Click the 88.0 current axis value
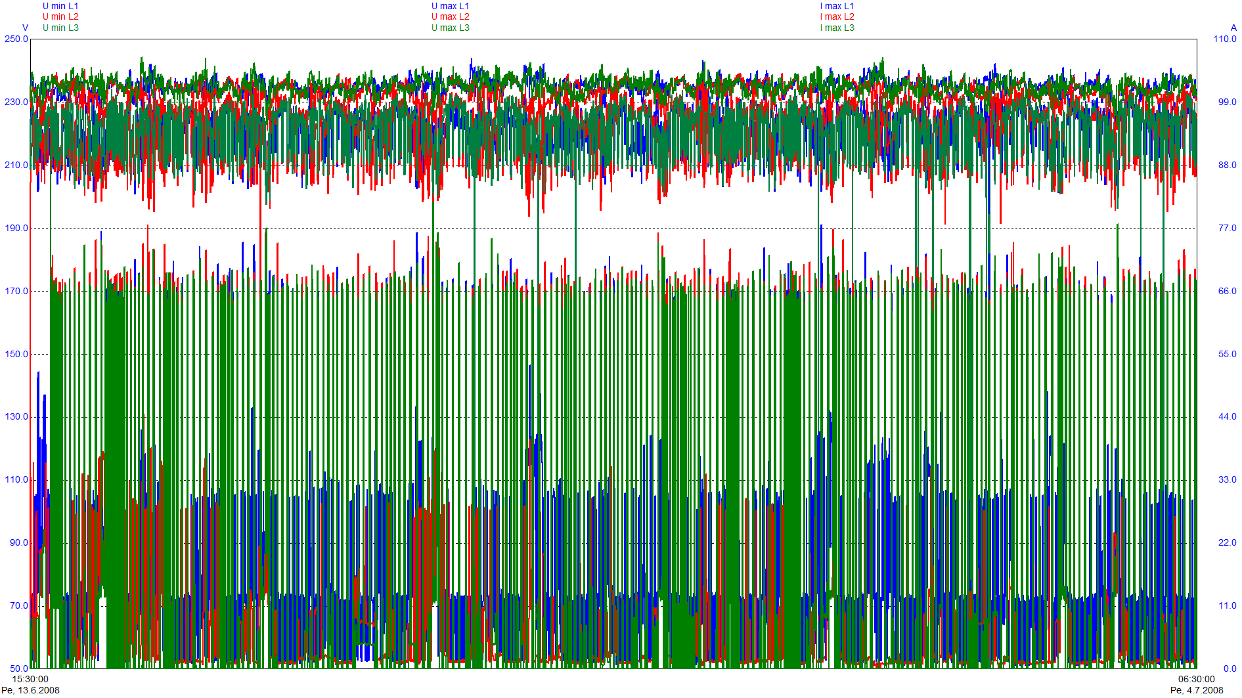The height and width of the screenshot is (698, 1242). click(1228, 165)
